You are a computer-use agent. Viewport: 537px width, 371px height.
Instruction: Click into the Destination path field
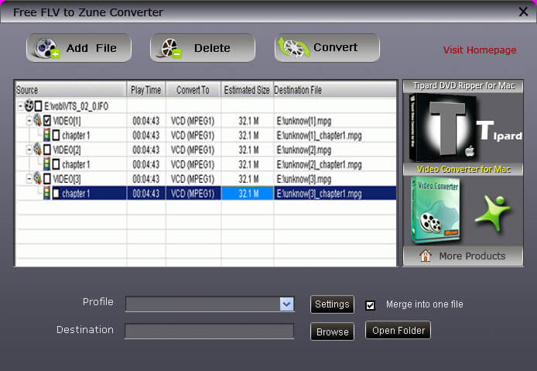coord(209,331)
